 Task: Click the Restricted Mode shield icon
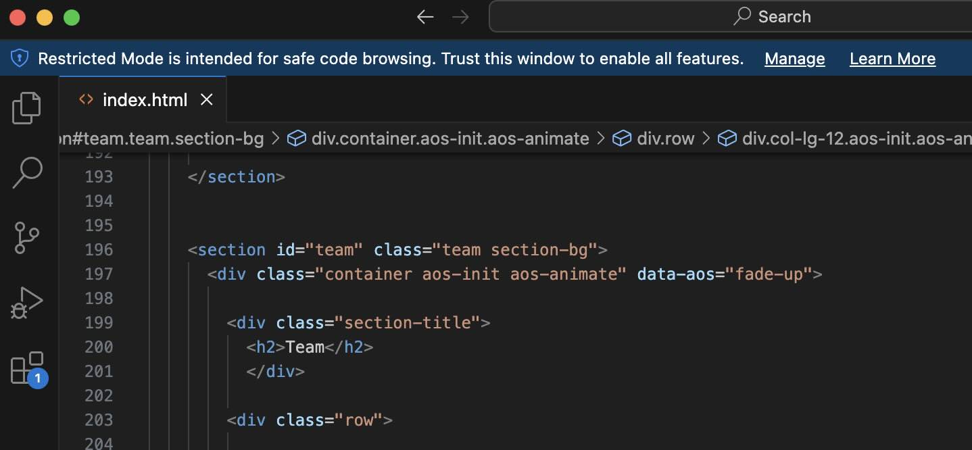coord(19,59)
